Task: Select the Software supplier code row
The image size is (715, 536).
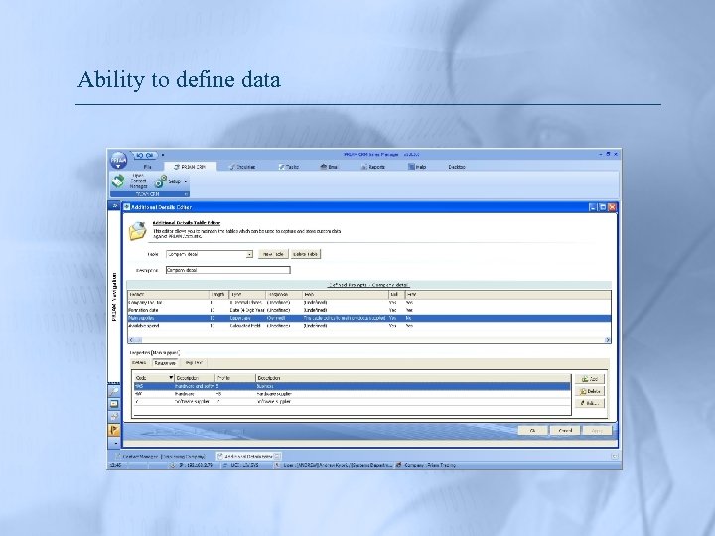Action: tap(352, 402)
